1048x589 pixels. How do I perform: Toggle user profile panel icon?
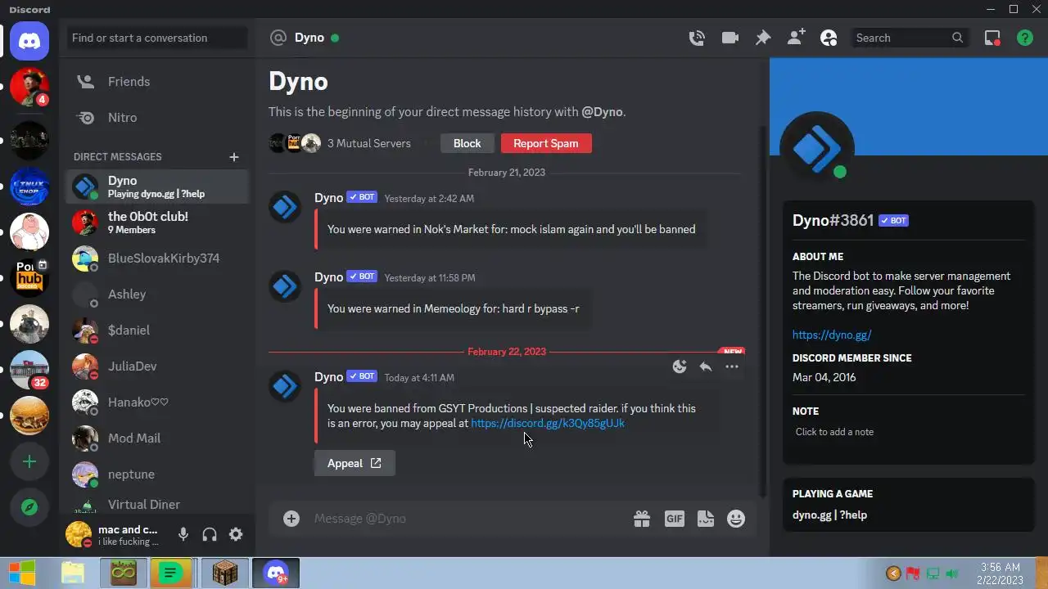[x=829, y=38]
